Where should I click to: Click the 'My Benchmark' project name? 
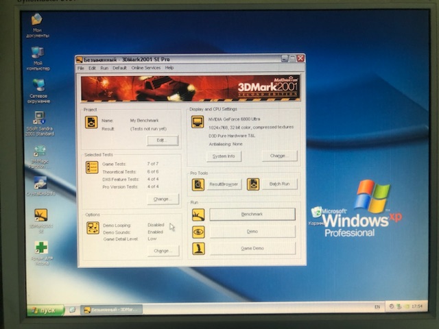[x=144, y=121]
